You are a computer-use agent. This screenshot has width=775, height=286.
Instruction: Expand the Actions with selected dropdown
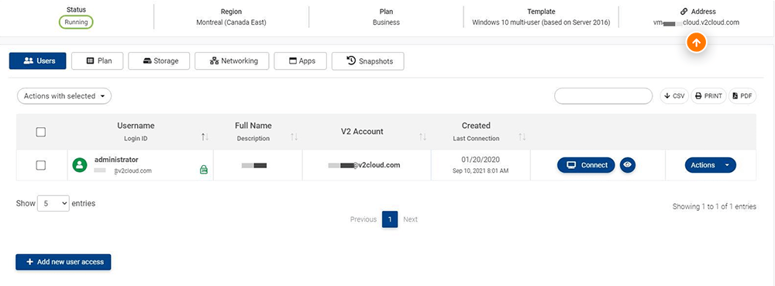[x=64, y=96]
